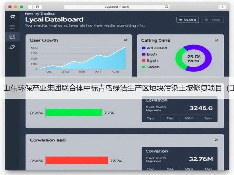Select the Tay tab under 32.76M
The width and height of the screenshot is (234, 175).
150,169
